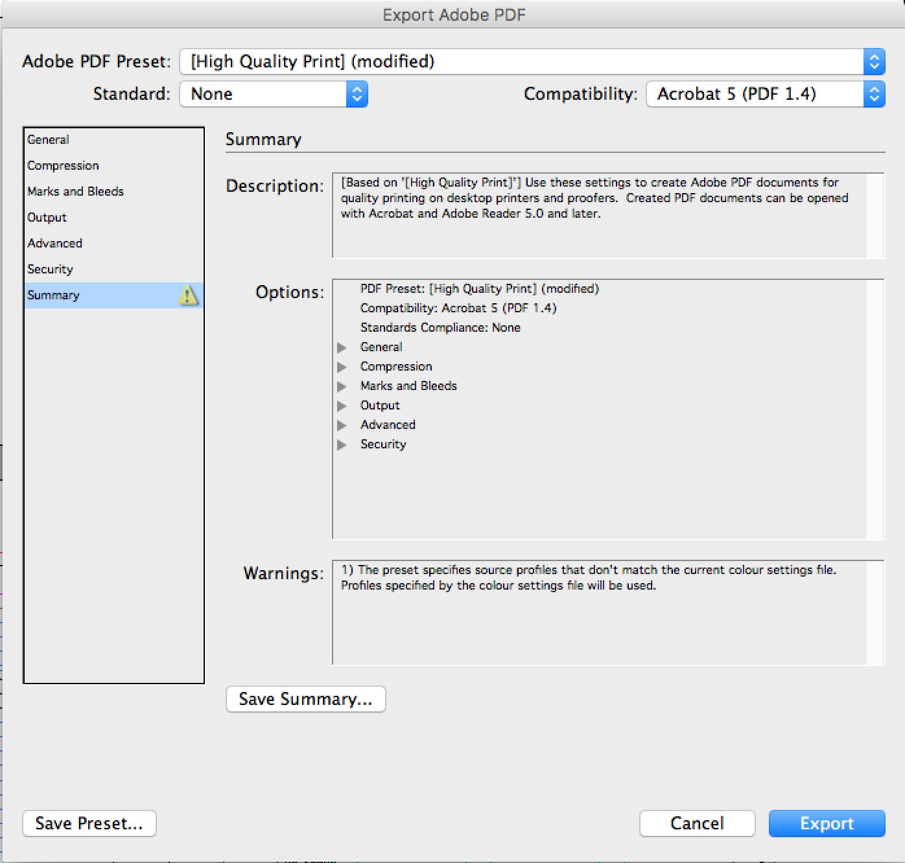Click the warning icon beside Summary
The height and width of the screenshot is (863, 905).
(188, 296)
